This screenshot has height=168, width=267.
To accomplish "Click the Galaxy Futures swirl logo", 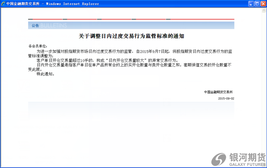I will [218, 159].
